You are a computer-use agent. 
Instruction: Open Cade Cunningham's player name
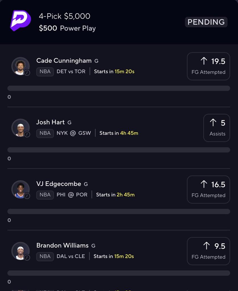point(64,61)
